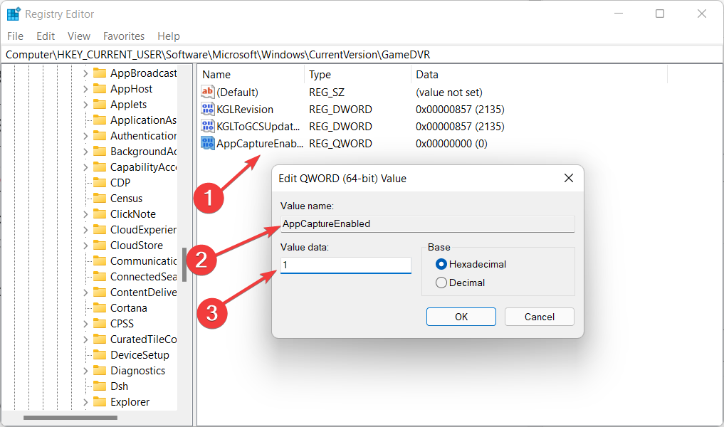The width and height of the screenshot is (724, 427).
Task: Click the Communicatic folder icon
Action: tap(100, 261)
